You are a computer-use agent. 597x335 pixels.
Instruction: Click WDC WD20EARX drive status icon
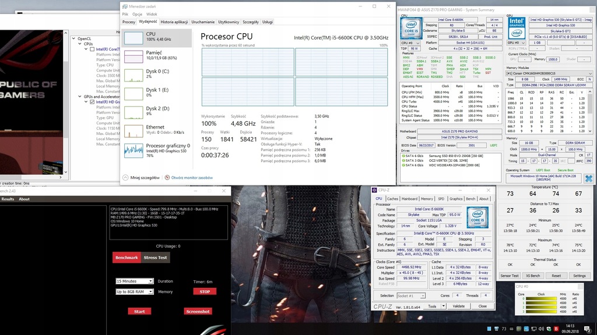[x=403, y=165]
